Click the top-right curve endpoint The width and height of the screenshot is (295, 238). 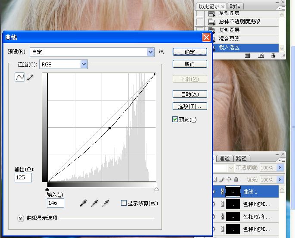[155, 74]
